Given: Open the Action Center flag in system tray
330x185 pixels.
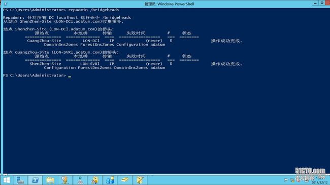Looking at the screenshot, I should [x=286, y=180].
